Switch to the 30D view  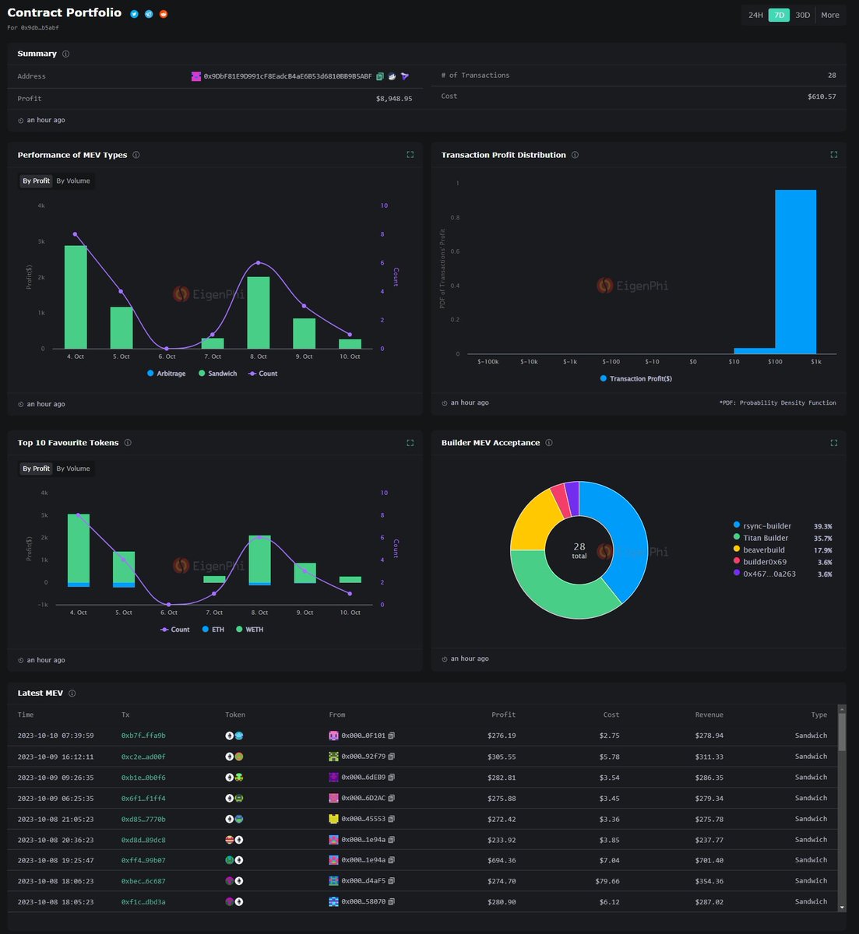coord(801,15)
